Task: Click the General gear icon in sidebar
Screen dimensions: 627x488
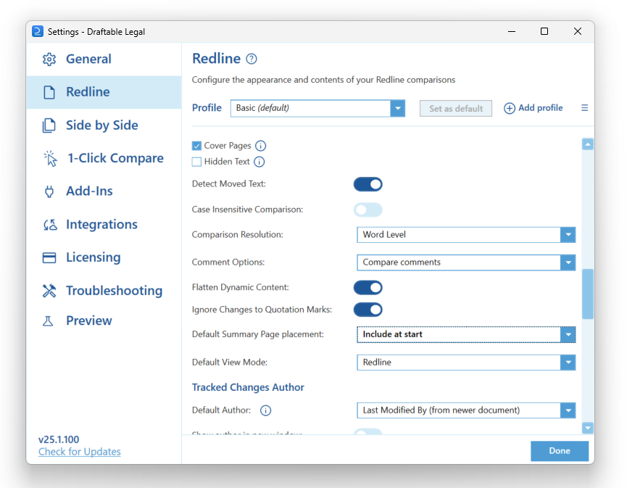Action: point(49,59)
